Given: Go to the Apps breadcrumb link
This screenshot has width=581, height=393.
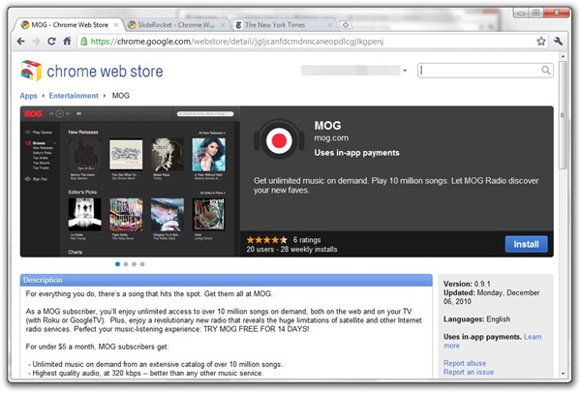Looking at the screenshot, I should coord(28,96).
